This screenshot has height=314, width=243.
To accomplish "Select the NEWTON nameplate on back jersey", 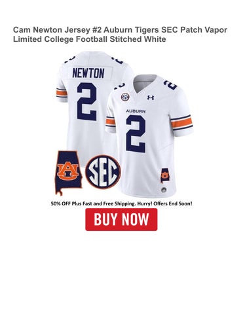I will tap(88, 73).
